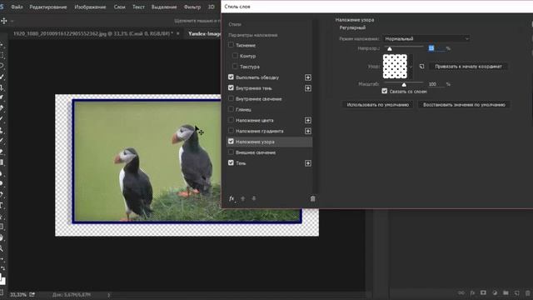Click the link layers icon in Layers panel
The image size is (533, 300).
pos(461,292)
